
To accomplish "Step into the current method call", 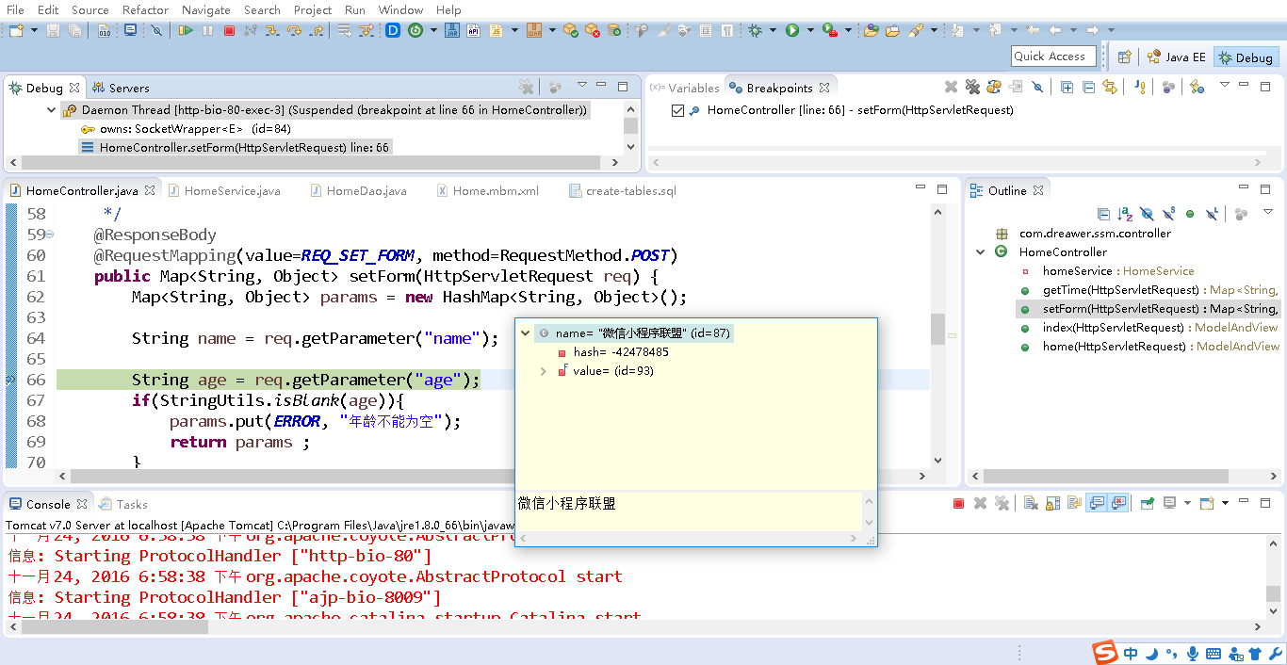I will tap(272, 30).
